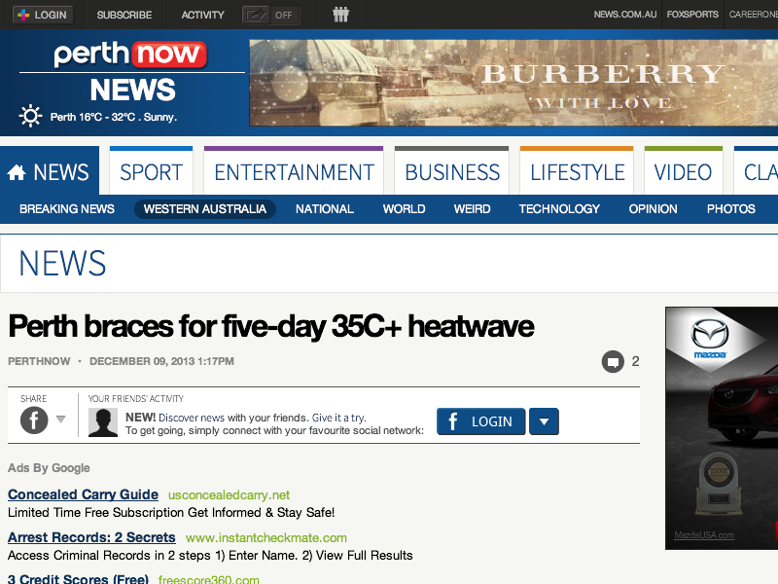
Task: Click the sunny weather icon
Action: (31, 117)
